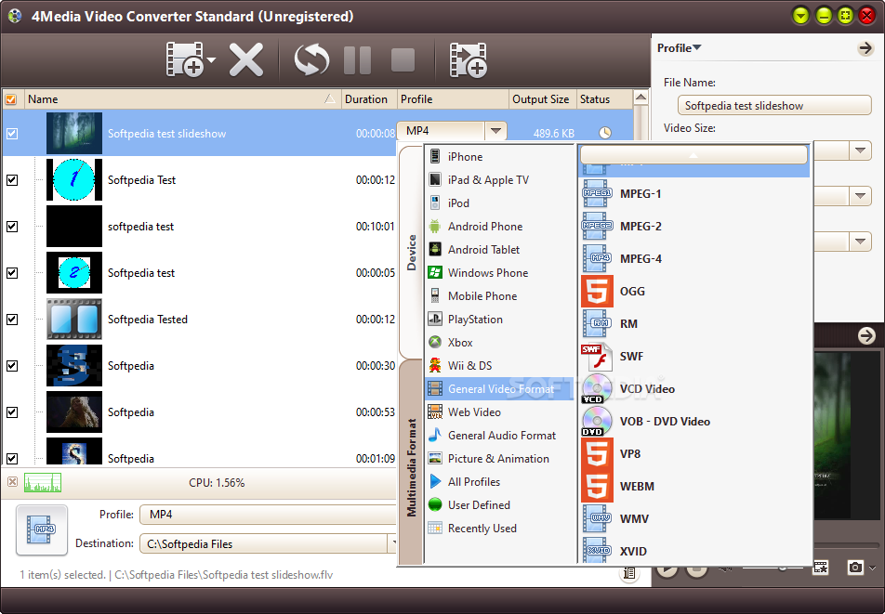Click the preview panel right arrow icon

point(866,336)
